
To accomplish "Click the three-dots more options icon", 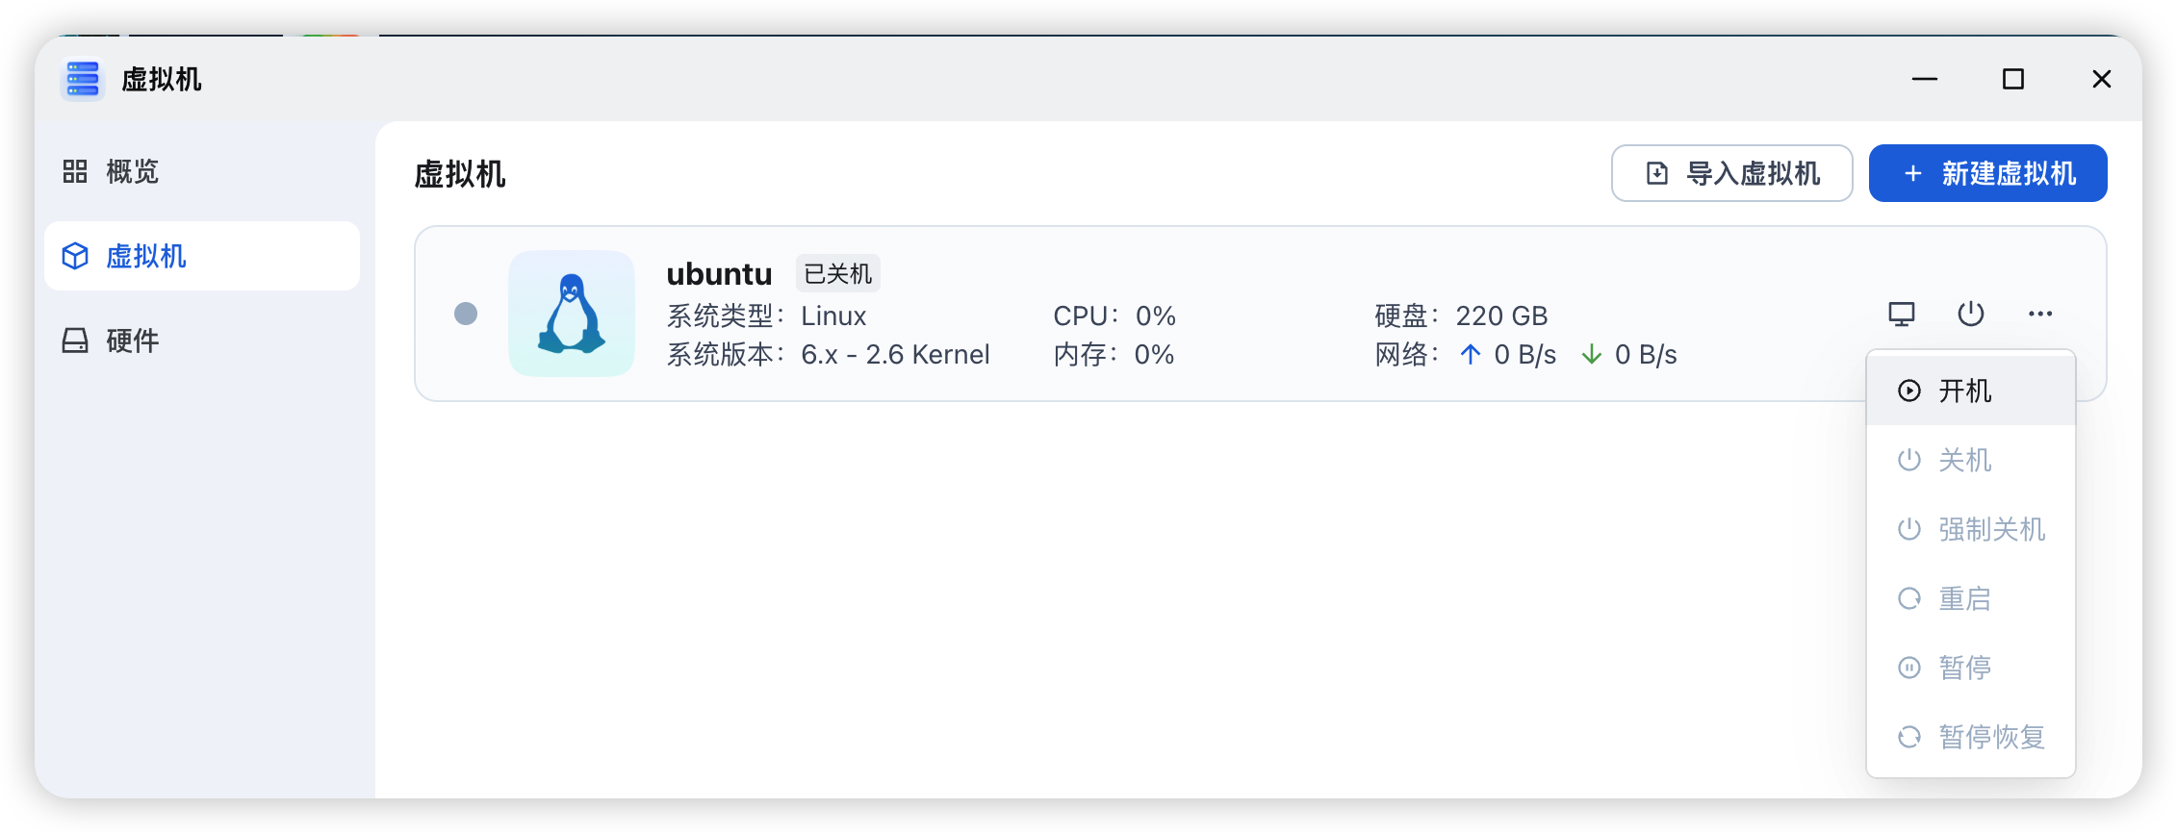I will tap(2039, 314).
